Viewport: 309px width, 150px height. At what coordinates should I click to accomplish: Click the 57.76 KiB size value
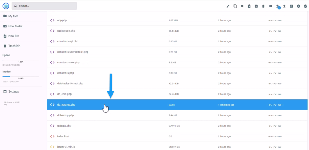(x=174, y=94)
